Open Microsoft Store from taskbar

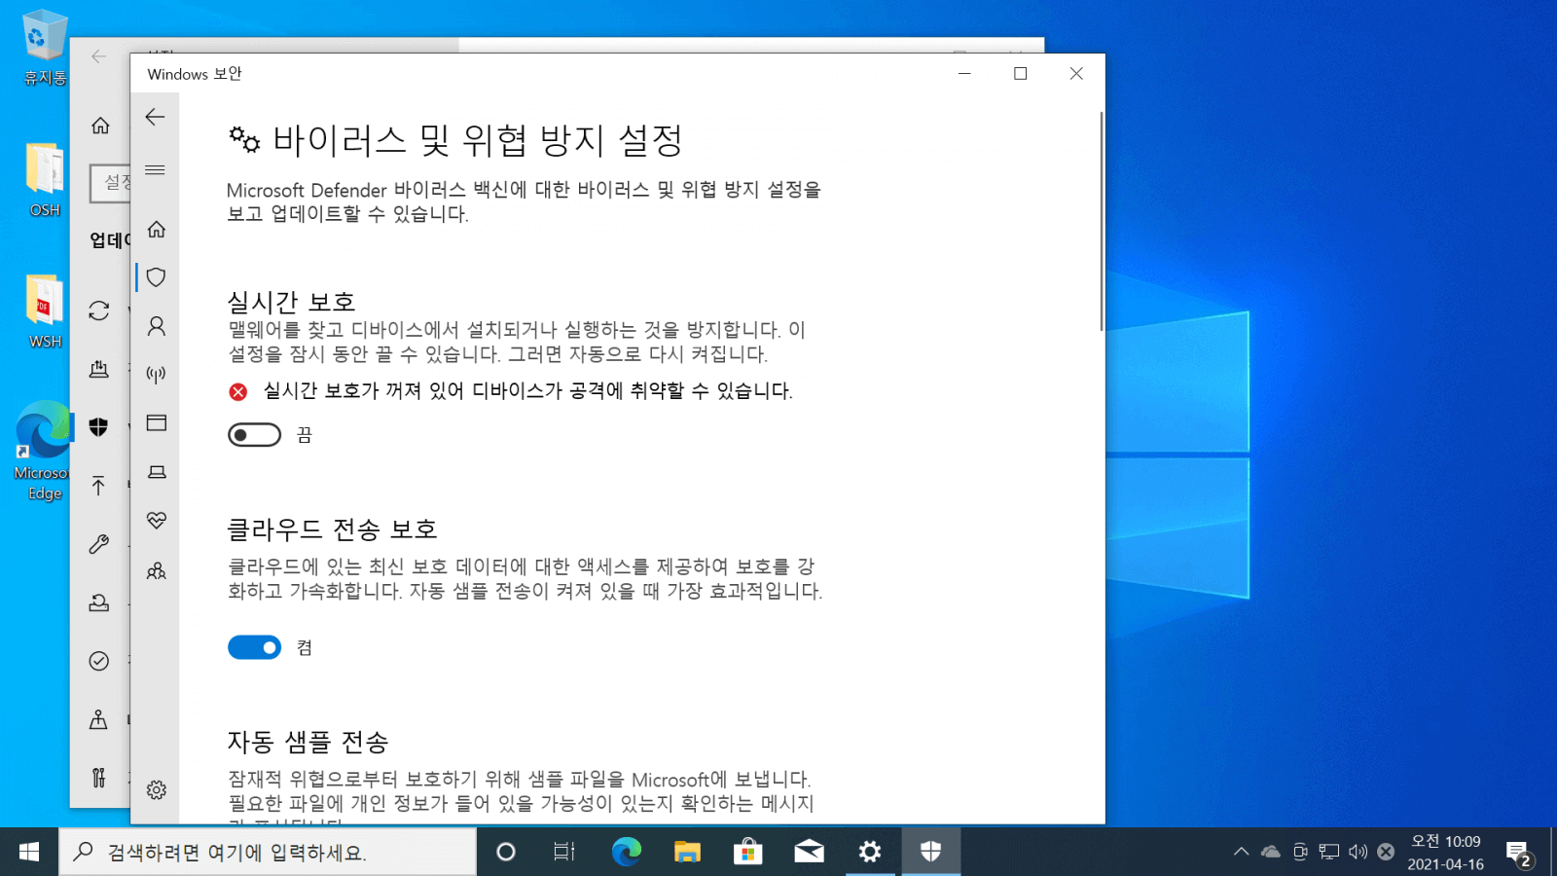pyautogui.click(x=748, y=852)
